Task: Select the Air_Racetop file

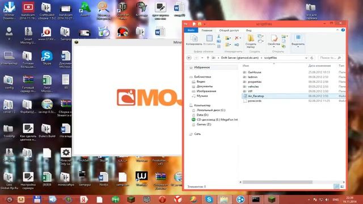Action: (x=293, y=96)
